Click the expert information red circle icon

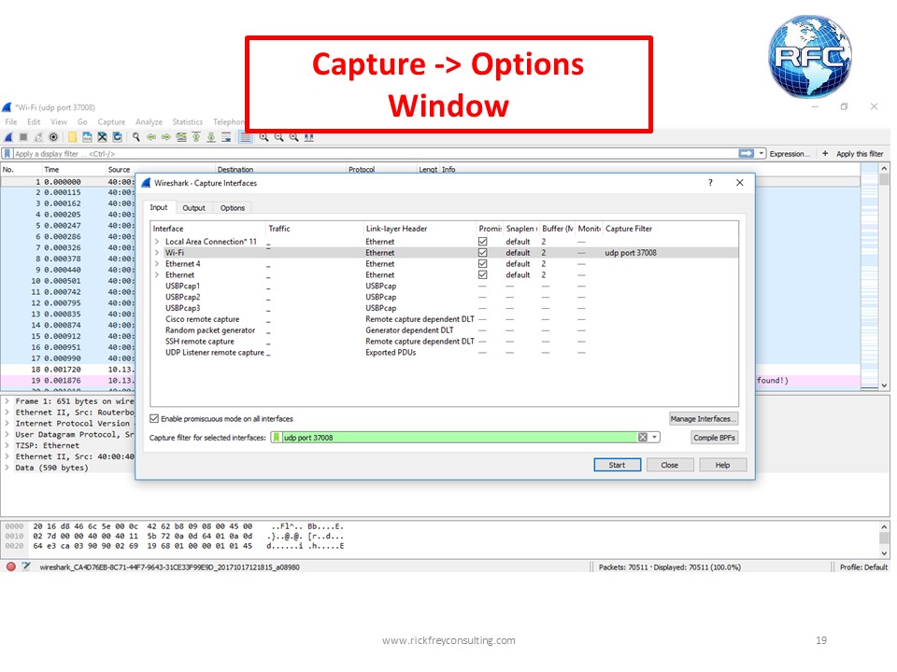tap(11, 567)
